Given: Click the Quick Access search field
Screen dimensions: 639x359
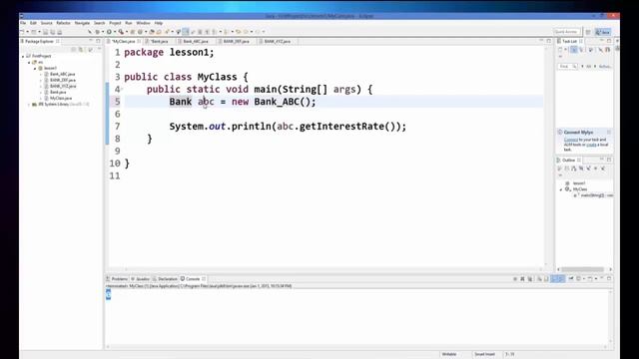Looking at the screenshot, I should click(x=566, y=32).
